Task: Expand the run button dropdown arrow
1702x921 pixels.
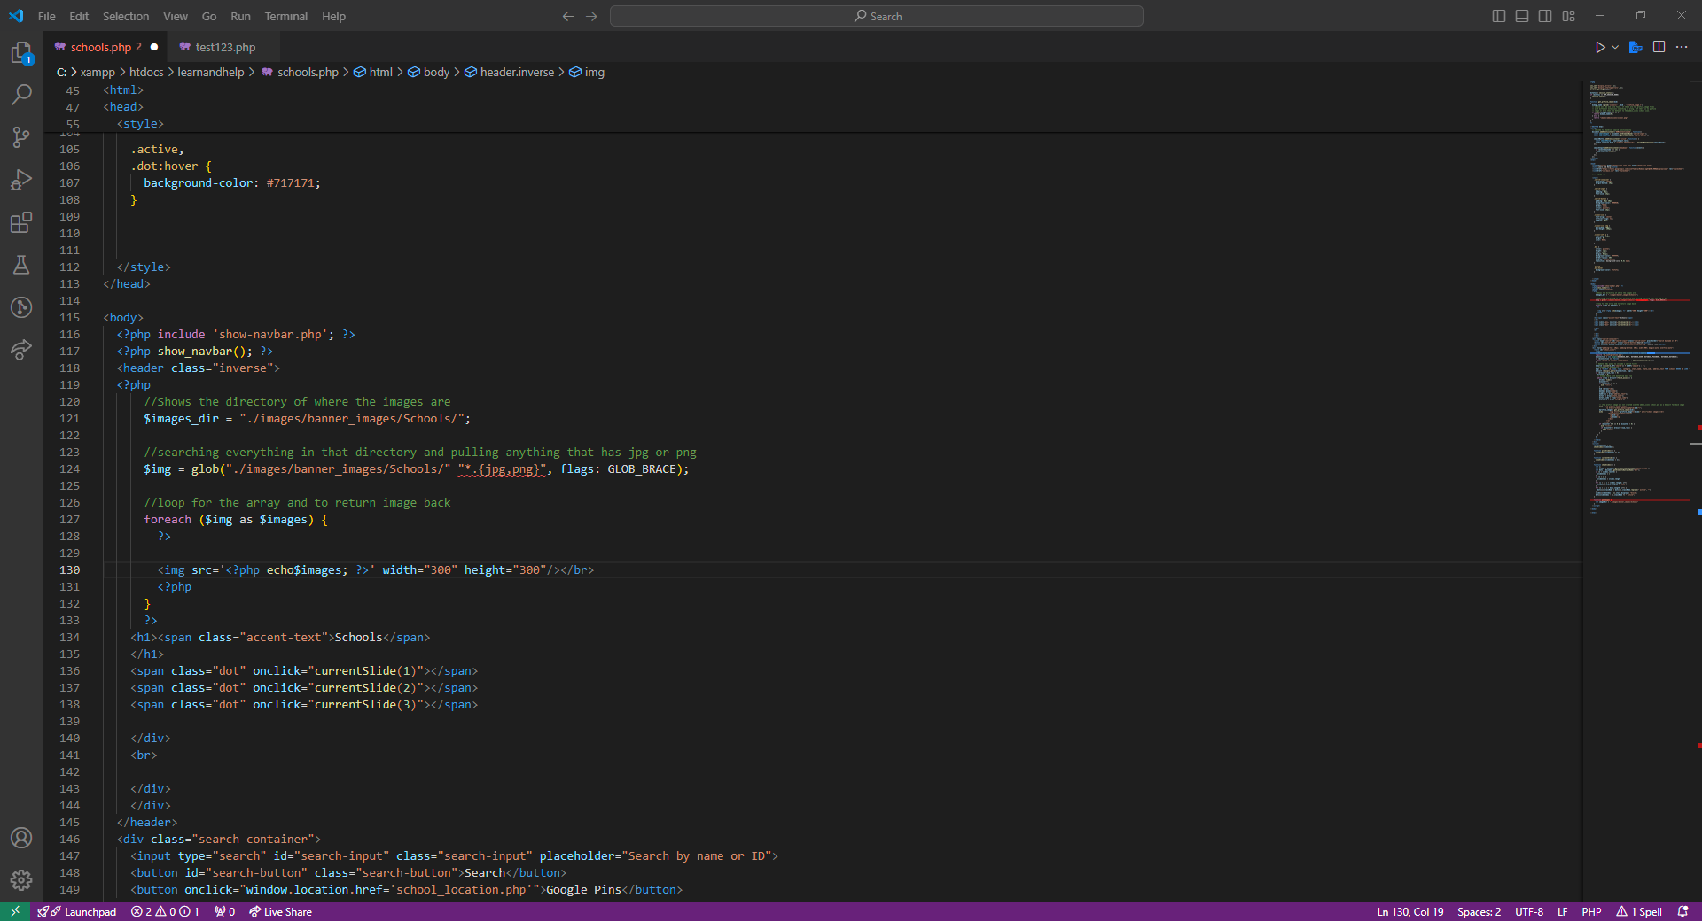Action: [1615, 47]
